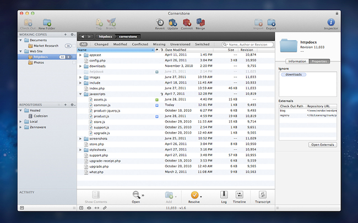Expand the appcast folder

click(80, 55)
